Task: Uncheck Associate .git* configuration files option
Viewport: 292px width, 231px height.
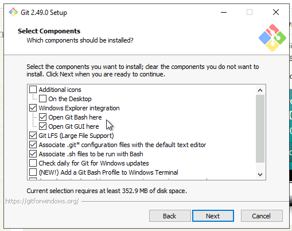Action: 33,145
